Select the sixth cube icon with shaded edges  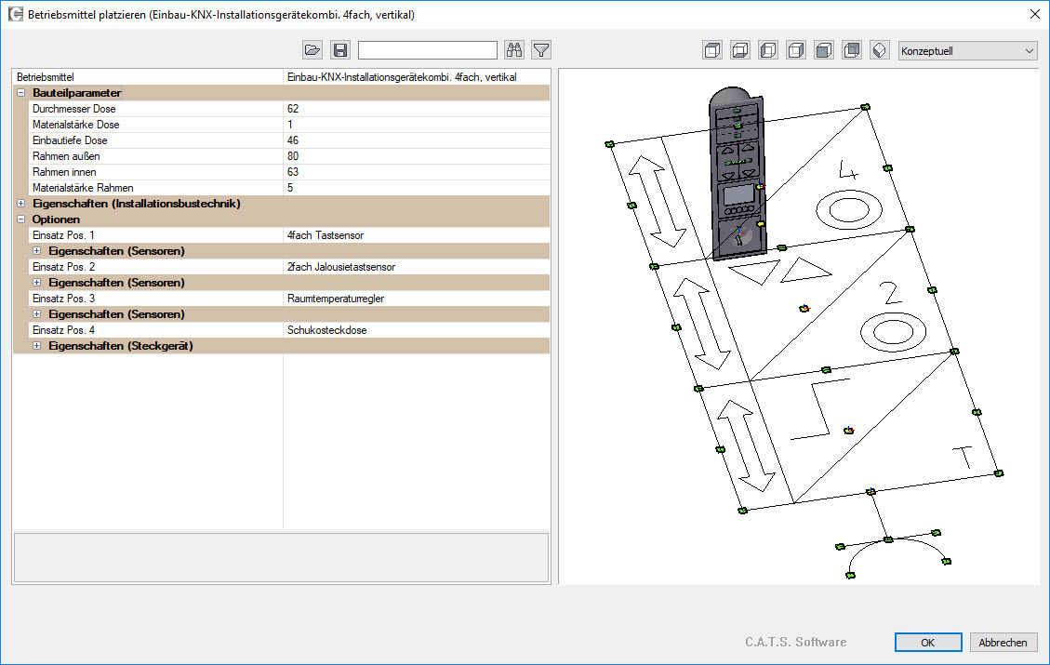[852, 50]
